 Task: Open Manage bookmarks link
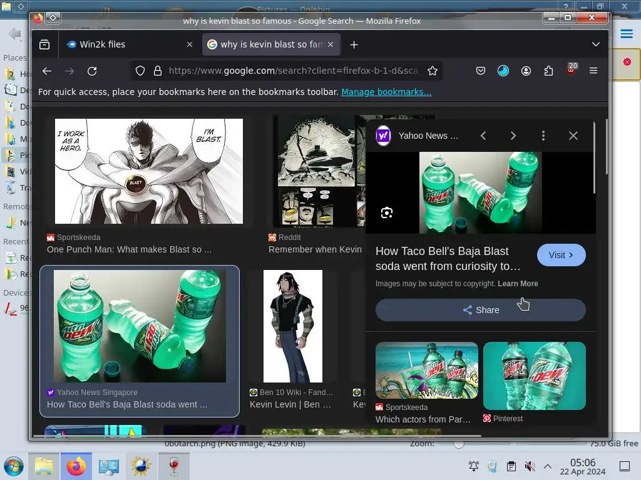(x=386, y=92)
